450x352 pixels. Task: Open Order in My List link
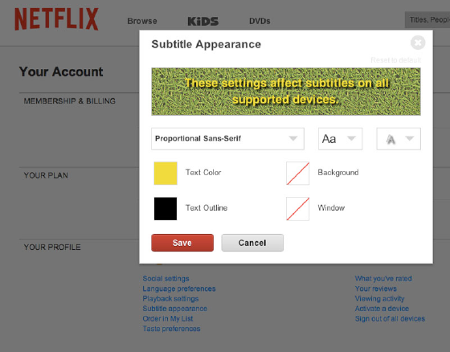[x=168, y=319]
